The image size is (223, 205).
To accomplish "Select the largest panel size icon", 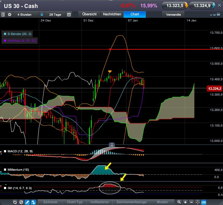I will coord(218,14).
